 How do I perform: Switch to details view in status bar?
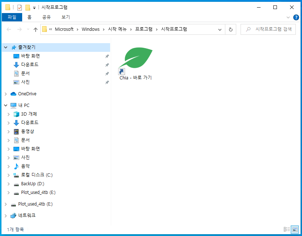pyautogui.click(x=287, y=229)
